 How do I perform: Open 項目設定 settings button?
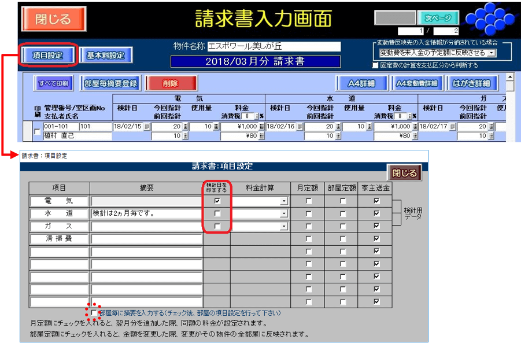(x=49, y=56)
